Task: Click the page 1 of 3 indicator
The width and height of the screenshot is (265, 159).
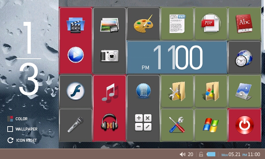Action: coord(29,58)
